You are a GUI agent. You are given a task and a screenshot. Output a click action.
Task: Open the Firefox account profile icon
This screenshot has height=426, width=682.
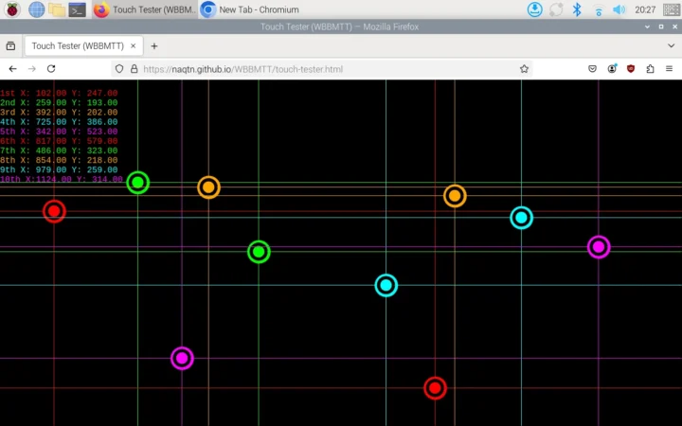(x=612, y=69)
